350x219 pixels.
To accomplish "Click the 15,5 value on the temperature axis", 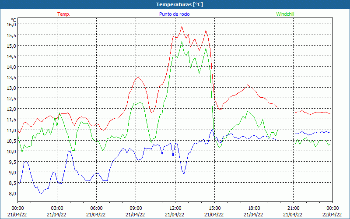I will 11,35.
